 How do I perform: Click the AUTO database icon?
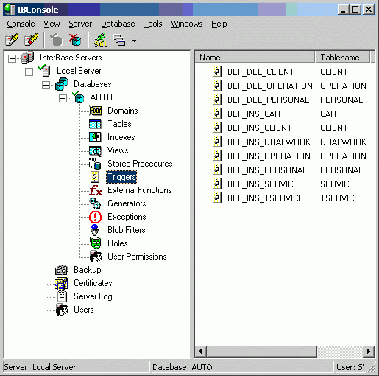pyautogui.click(x=78, y=97)
